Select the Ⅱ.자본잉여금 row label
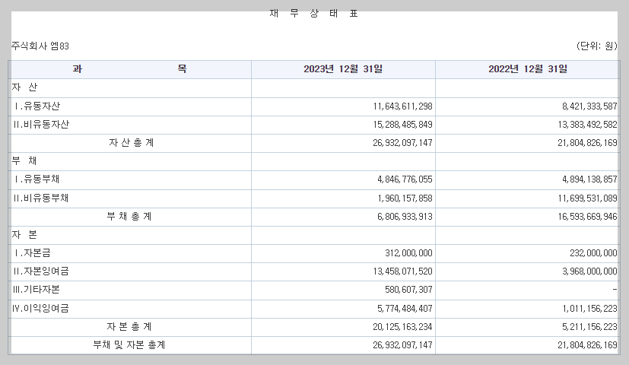The height and width of the screenshot is (365, 629). click(x=41, y=271)
